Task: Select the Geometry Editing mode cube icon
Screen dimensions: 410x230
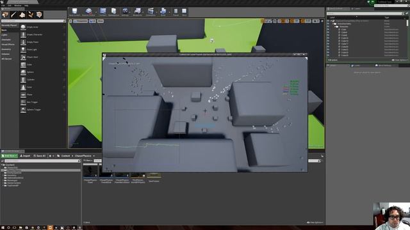Action: coord(39,15)
